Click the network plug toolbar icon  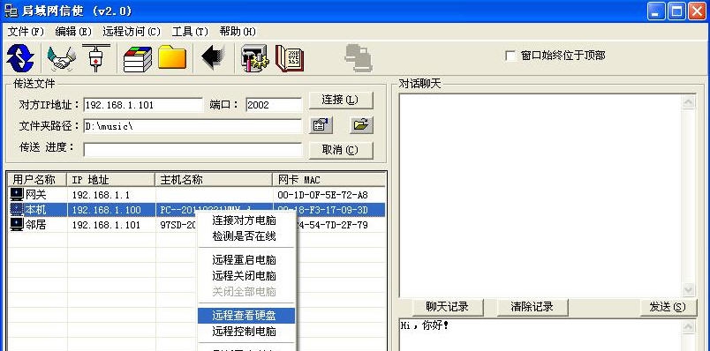96,58
